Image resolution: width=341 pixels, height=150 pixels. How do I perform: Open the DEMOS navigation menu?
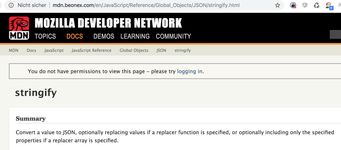pyautogui.click(x=104, y=36)
